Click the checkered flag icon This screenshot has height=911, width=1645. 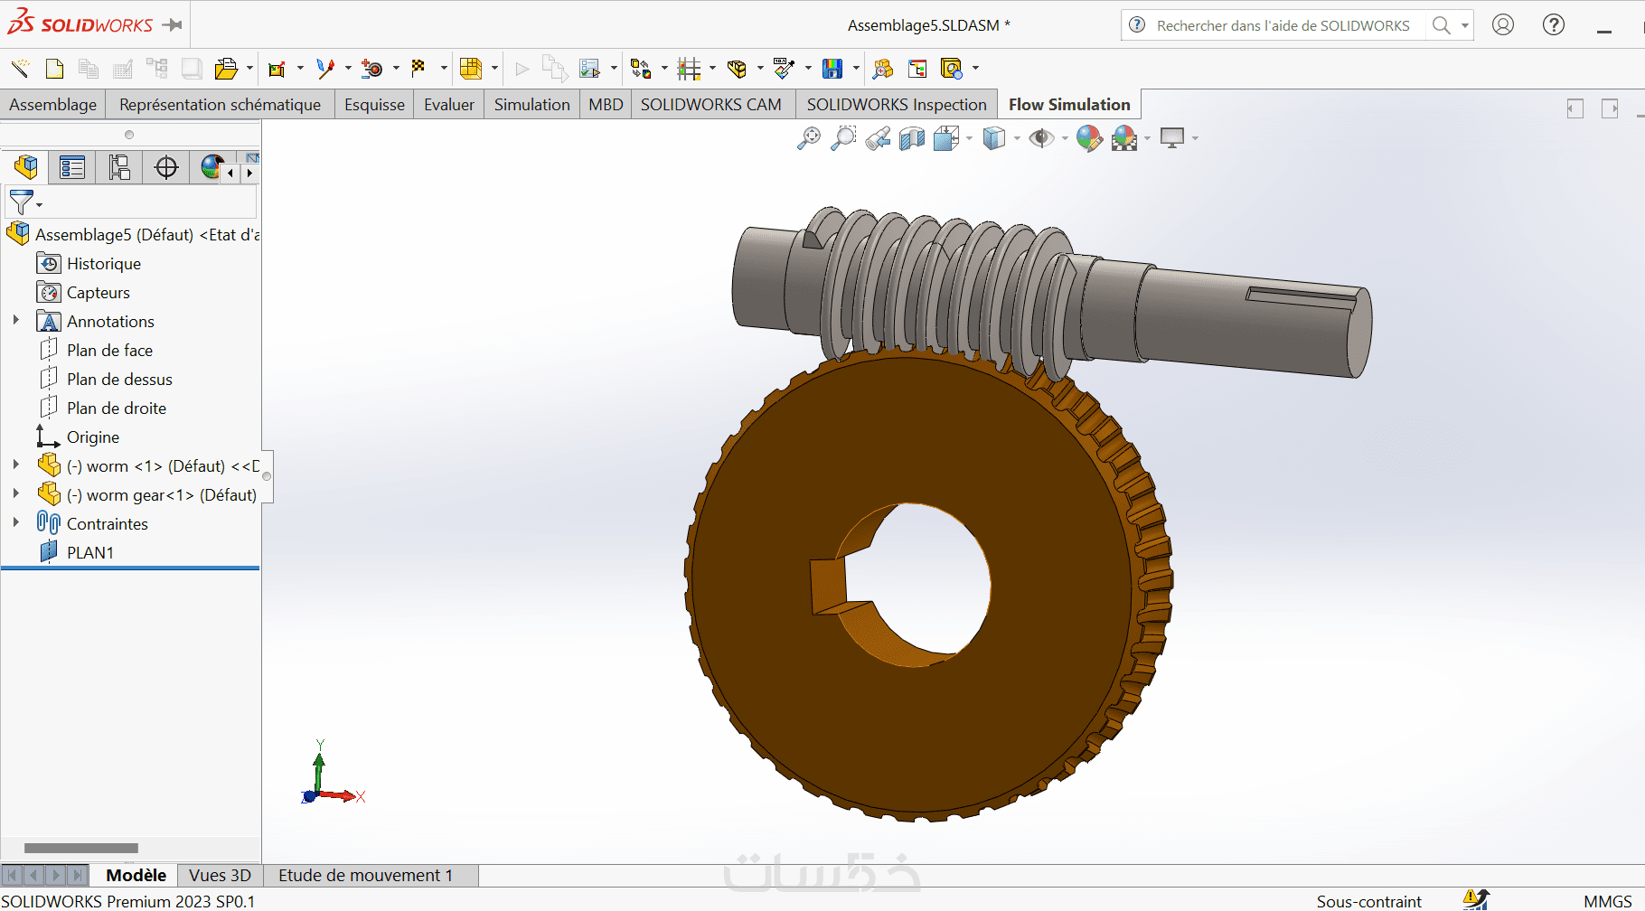tap(418, 68)
